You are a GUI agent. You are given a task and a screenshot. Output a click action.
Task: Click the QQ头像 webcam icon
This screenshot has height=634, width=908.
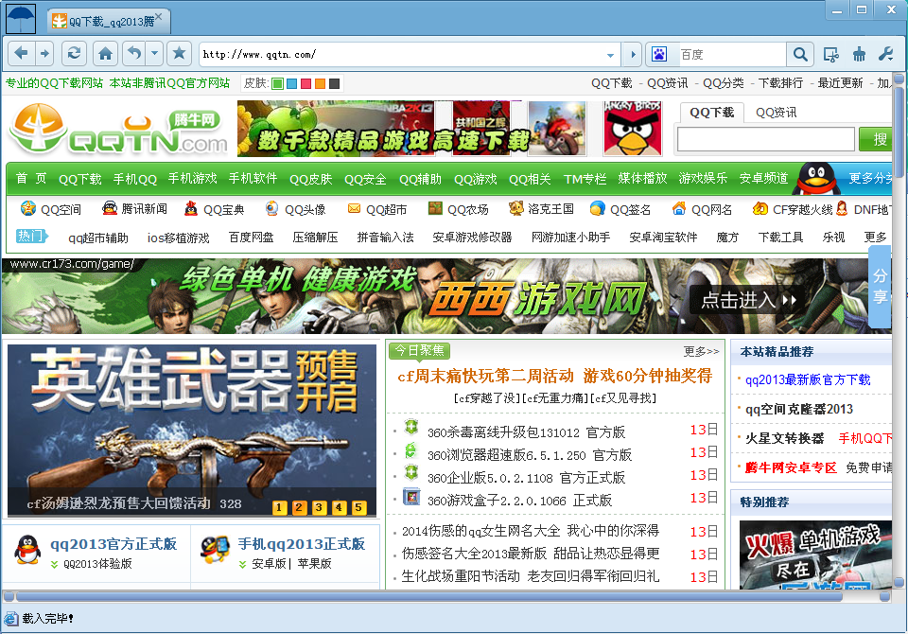tap(271, 208)
